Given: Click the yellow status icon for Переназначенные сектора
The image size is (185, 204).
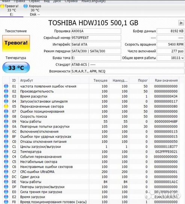Looking at the screenshot, I should click(x=6, y=106).
